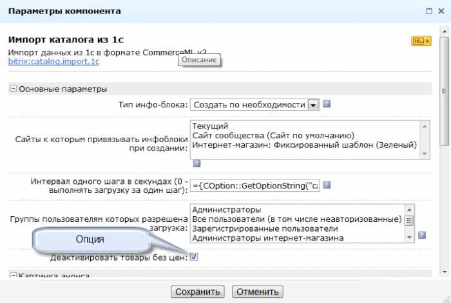Open help icon next to Тип инфо-блока
The width and height of the screenshot is (451, 303).
(x=327, y=104)
